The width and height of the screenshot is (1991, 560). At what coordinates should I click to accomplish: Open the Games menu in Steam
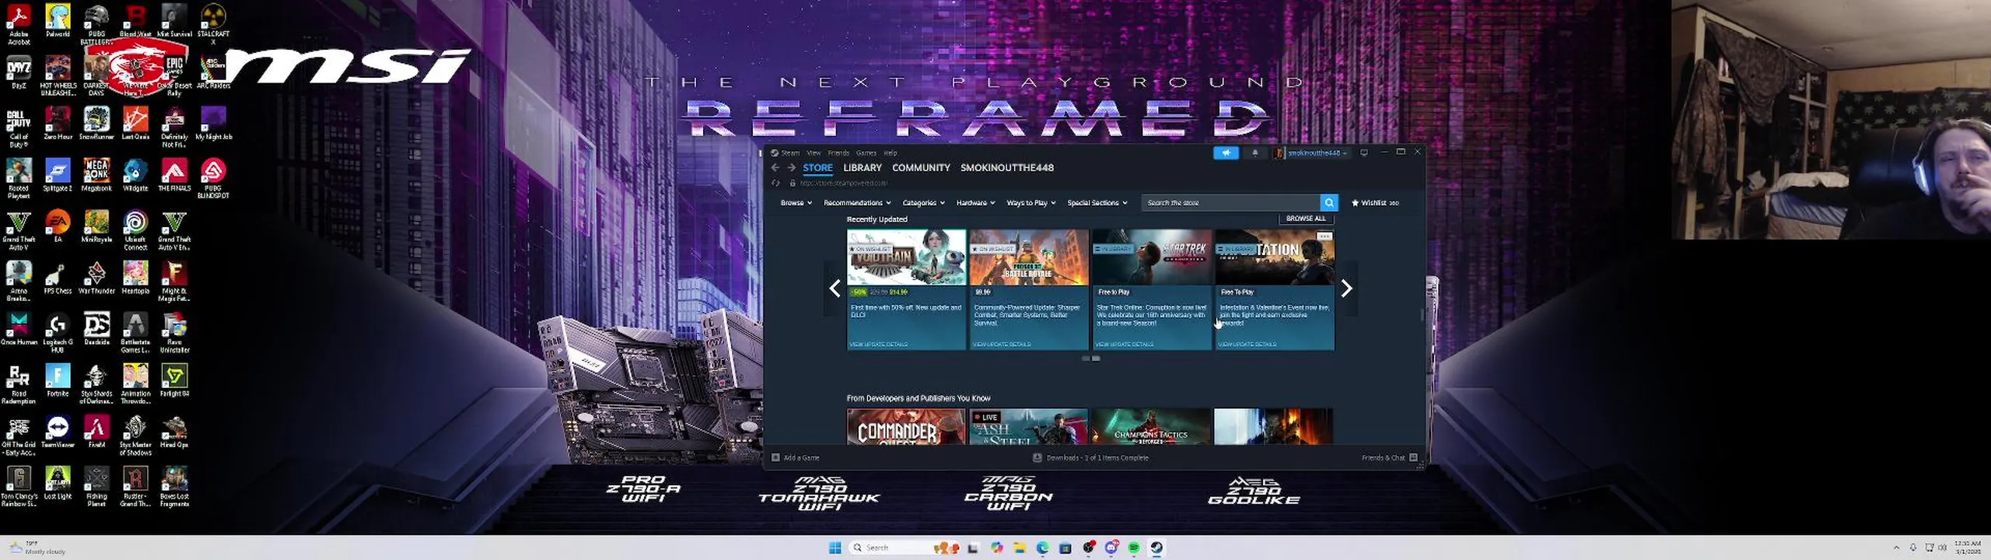pyautogui.click(x=866, y=153)
